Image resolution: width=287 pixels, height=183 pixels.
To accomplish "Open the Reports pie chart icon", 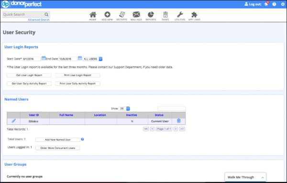I will click(x=151, y=14).
